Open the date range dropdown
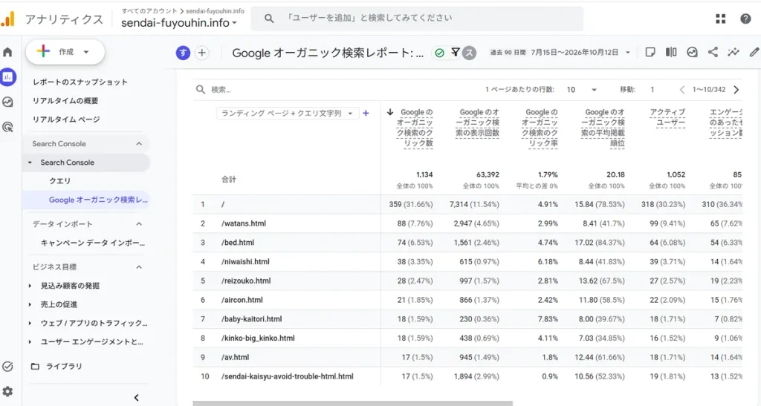761x406 pixels. pos(560,52)
